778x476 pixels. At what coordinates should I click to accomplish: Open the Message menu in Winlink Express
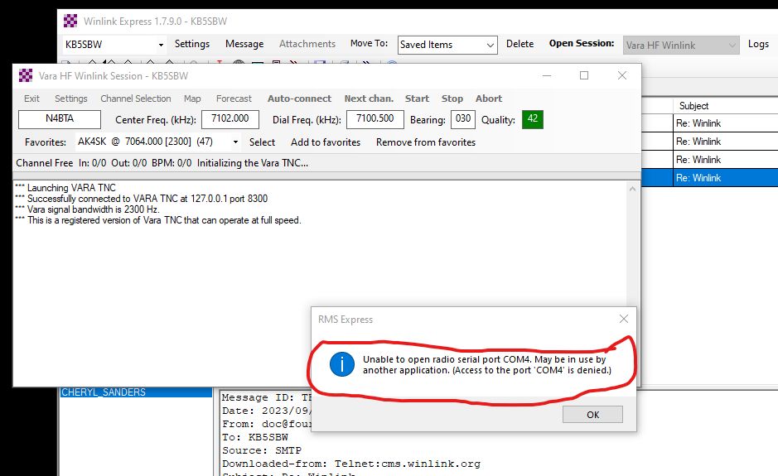click(x=244, y=44)
